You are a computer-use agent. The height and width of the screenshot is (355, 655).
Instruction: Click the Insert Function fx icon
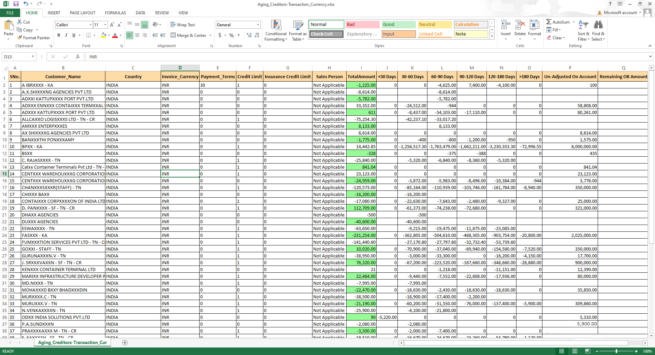78,57
